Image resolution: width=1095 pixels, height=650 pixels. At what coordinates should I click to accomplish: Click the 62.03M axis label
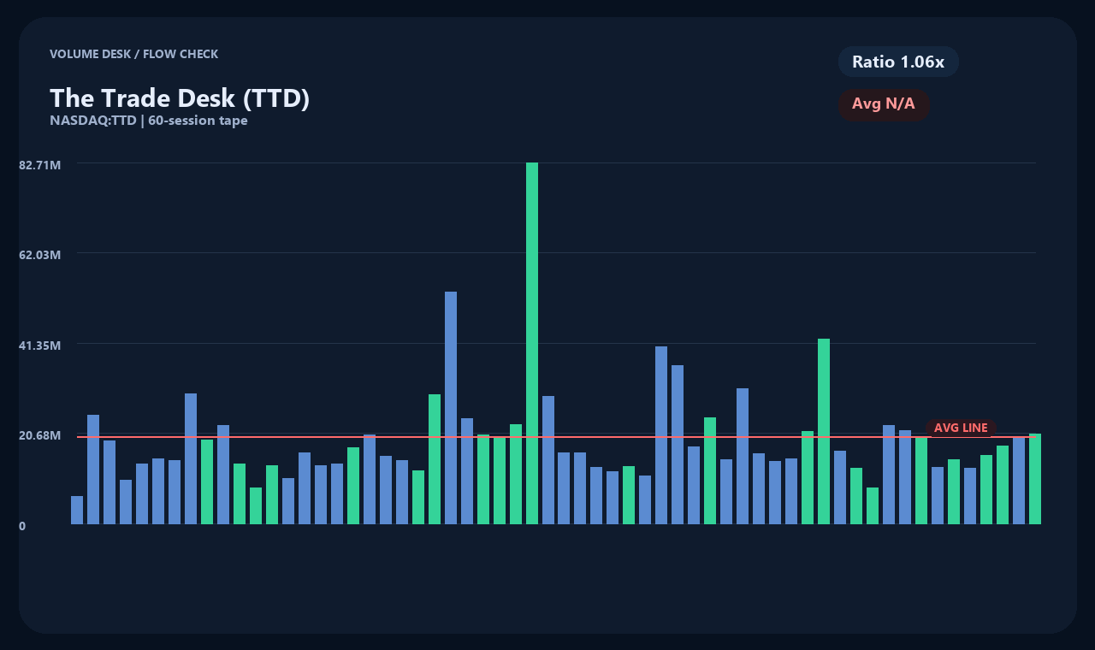coord(40,256)
